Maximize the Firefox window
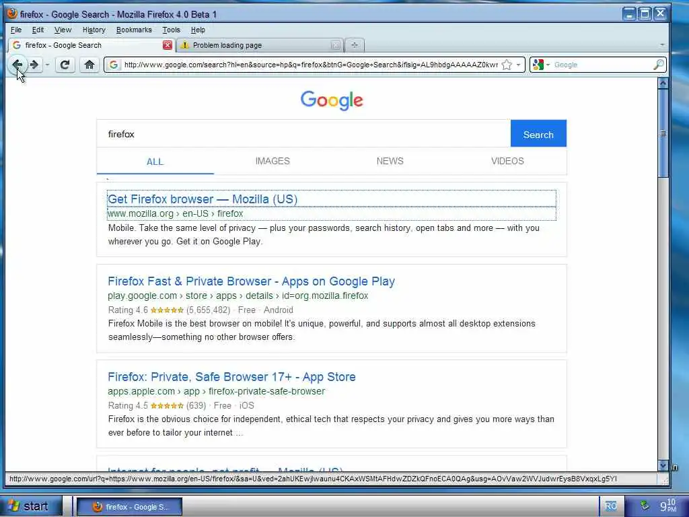 (645, 14)
